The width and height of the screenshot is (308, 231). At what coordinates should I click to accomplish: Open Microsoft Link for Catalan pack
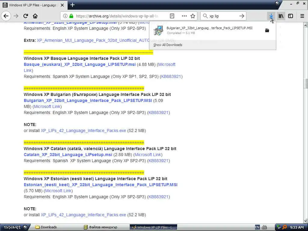tap(148, 155)
